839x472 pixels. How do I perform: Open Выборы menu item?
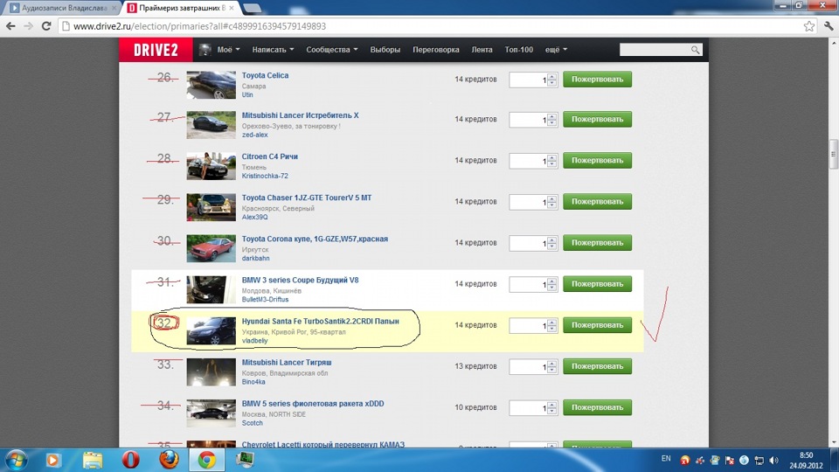[385, 50]
